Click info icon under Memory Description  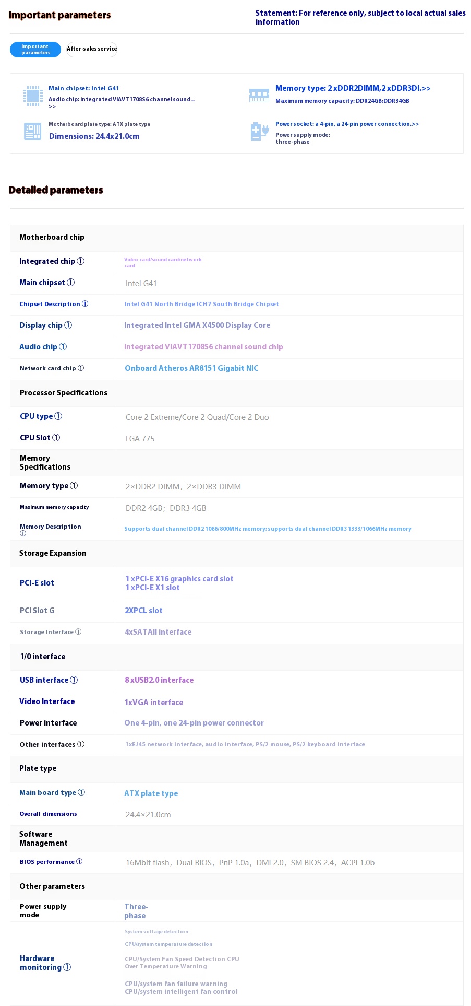(23, 533)
